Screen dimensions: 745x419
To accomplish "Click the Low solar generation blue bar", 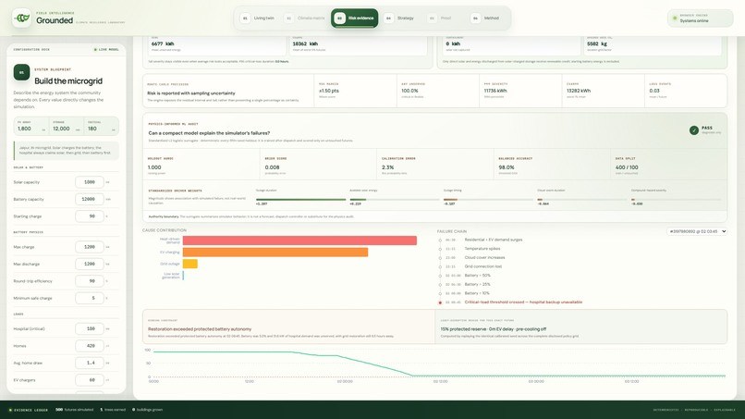I will [x=183, y=275].
